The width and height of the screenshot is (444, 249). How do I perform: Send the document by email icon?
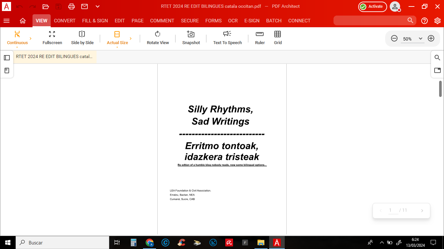click(x=85, y=6)
